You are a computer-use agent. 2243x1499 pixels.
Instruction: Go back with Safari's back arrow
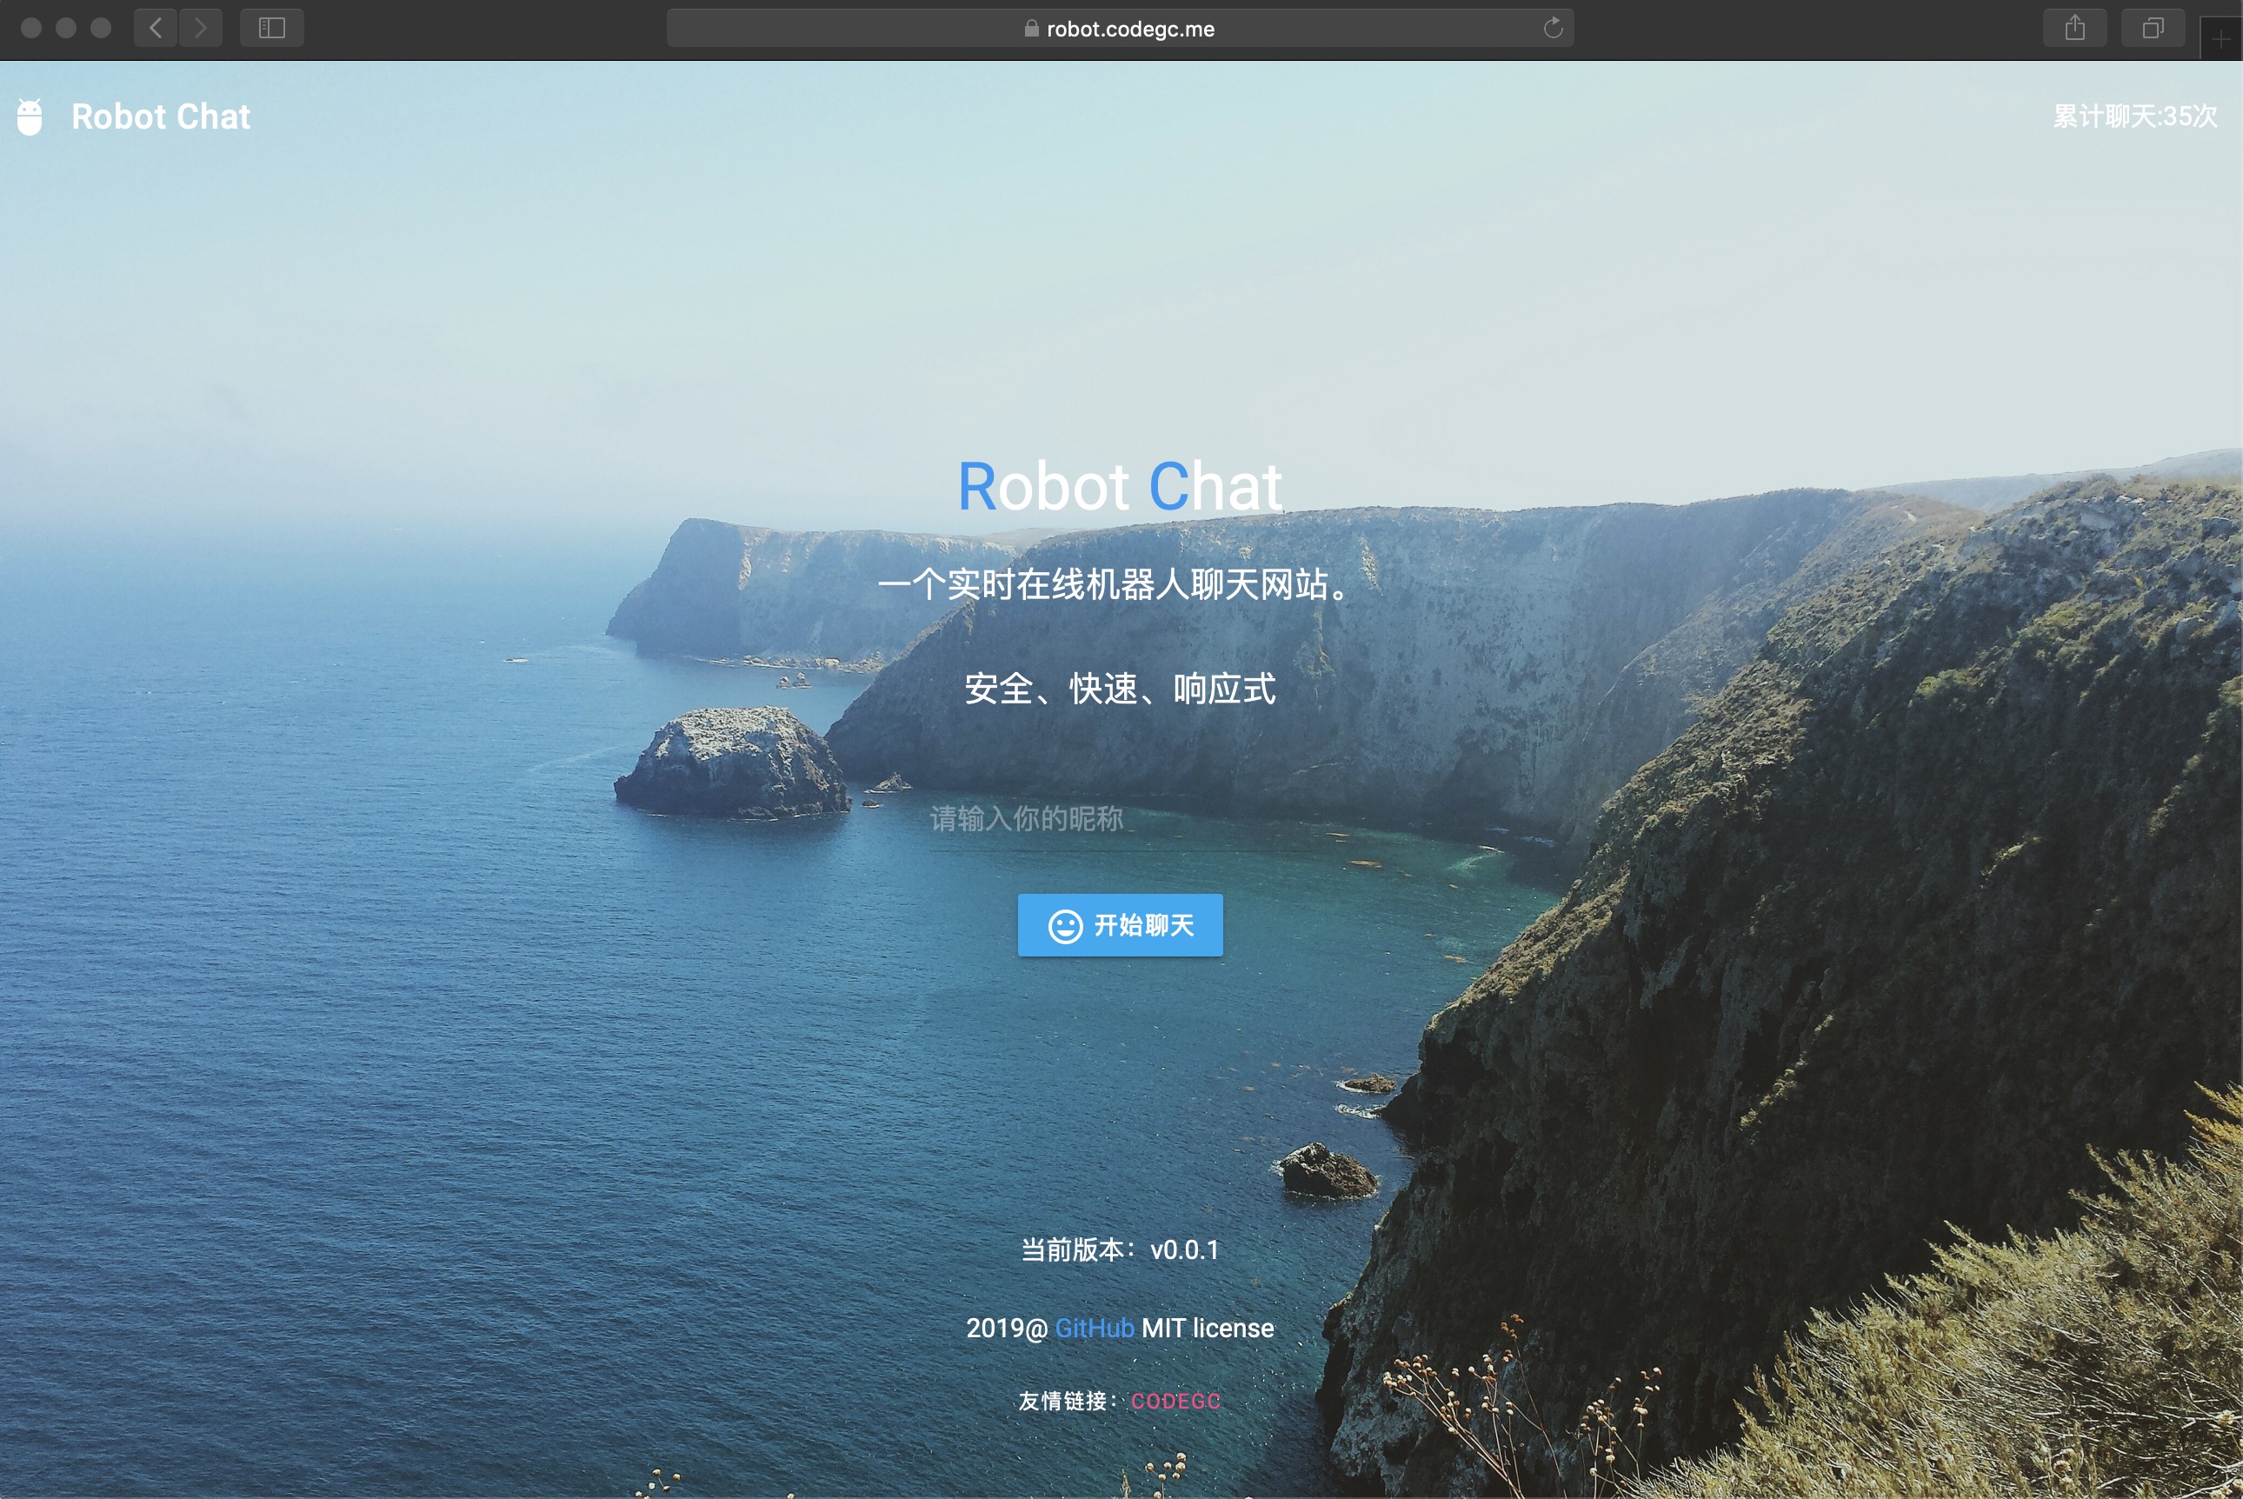click(156, 28)
